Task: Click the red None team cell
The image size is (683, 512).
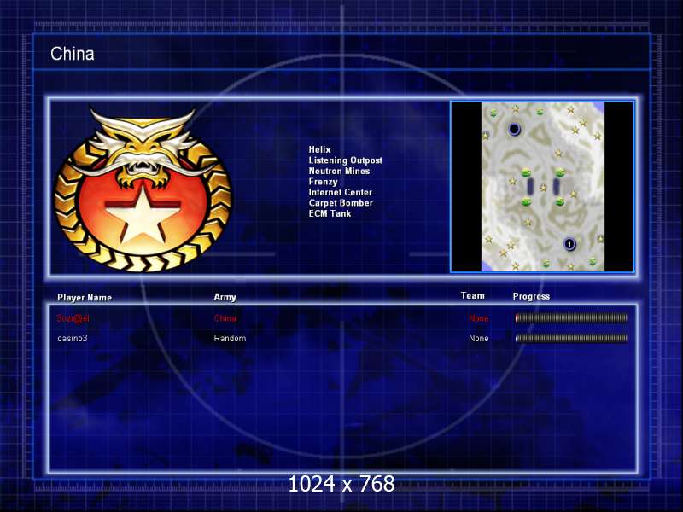Action: pyautogui.click(x=479, y=318)
